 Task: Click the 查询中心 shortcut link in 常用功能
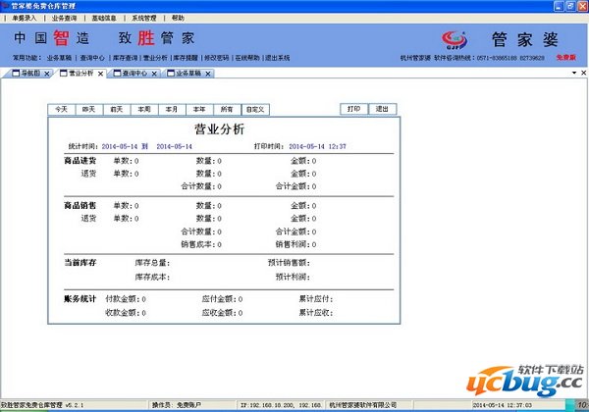coord(92,58)
